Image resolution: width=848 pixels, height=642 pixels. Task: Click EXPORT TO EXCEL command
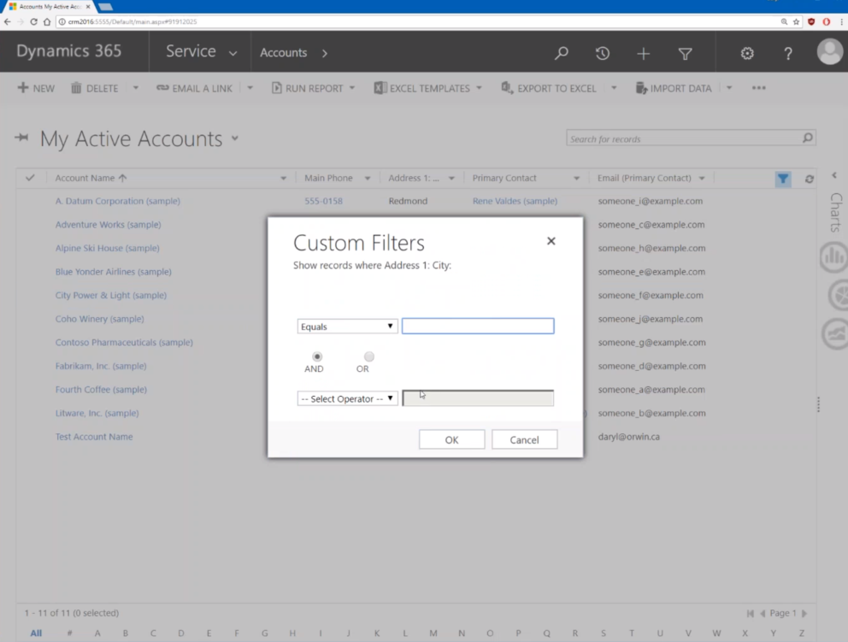coord(549,88)
